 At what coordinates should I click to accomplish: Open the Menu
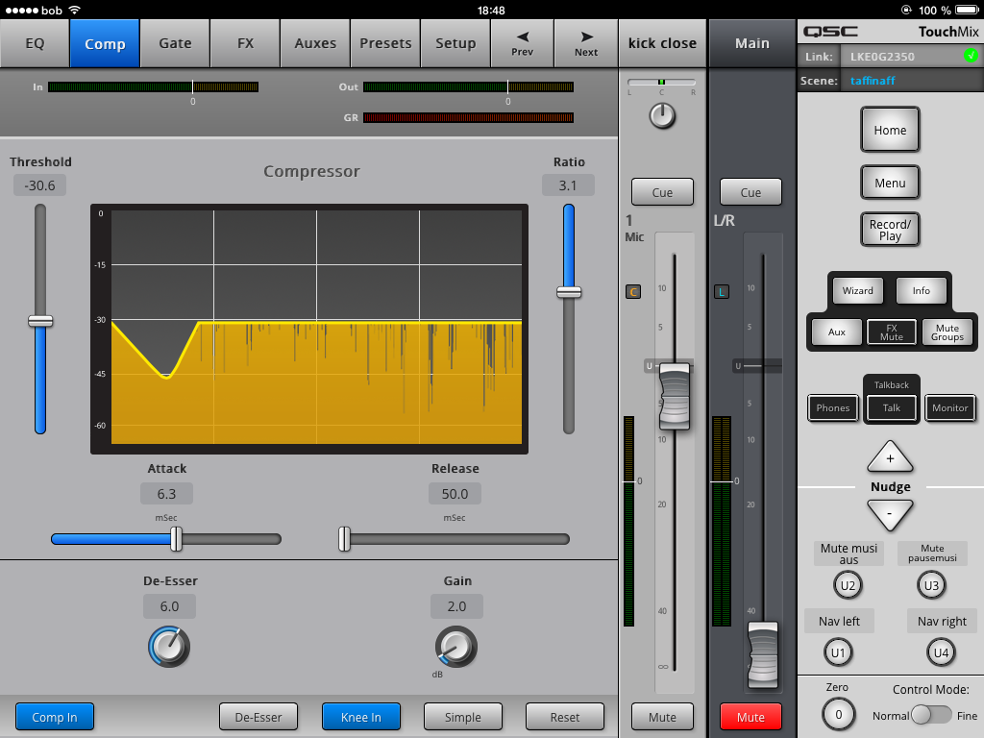point(890,183)
